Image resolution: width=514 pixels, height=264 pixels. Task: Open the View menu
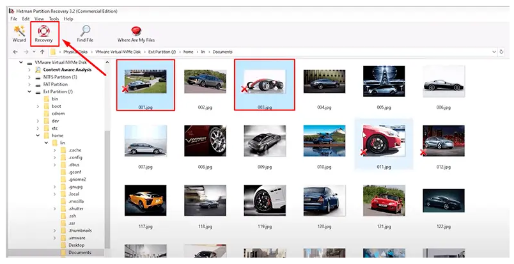tap(40, 19)
